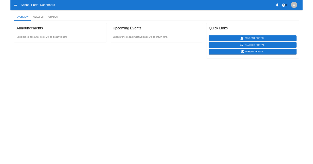Switch the theme toggle to light mode
Image resolution: width=313 pixels, height=164 pixels.
point(284,5)
